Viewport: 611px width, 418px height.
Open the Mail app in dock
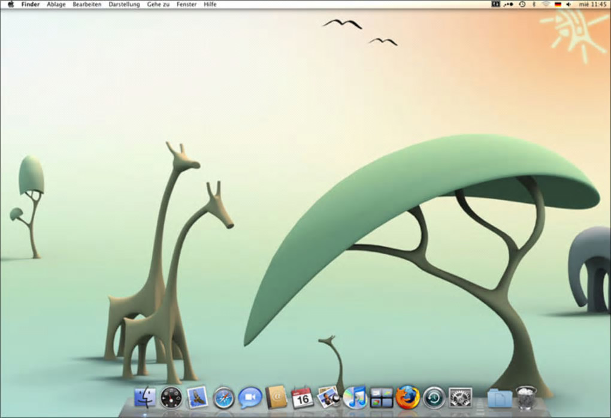tap(197, 397)
